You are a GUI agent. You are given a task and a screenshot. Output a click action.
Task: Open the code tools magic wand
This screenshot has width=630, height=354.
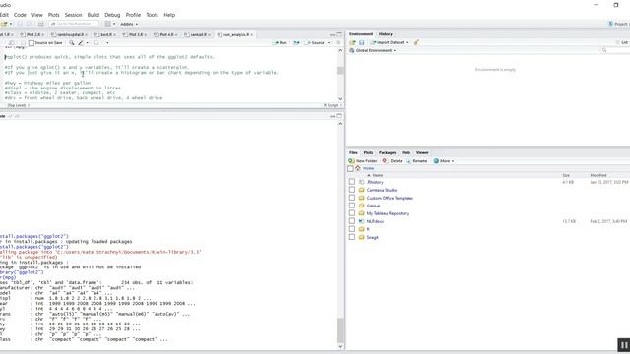82,43
